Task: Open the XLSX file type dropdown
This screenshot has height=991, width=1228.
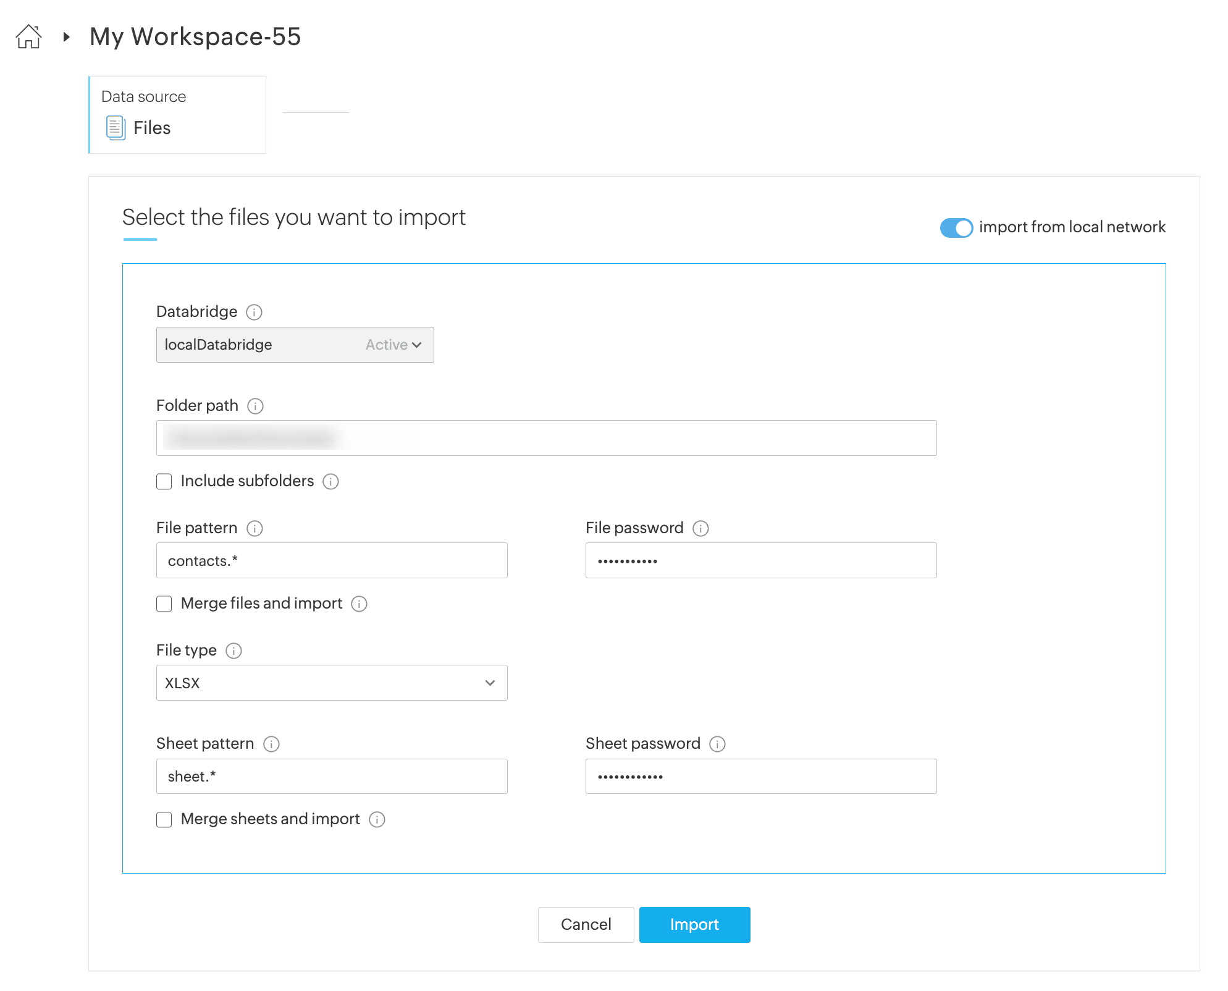Action: click(x=332, y=683)
